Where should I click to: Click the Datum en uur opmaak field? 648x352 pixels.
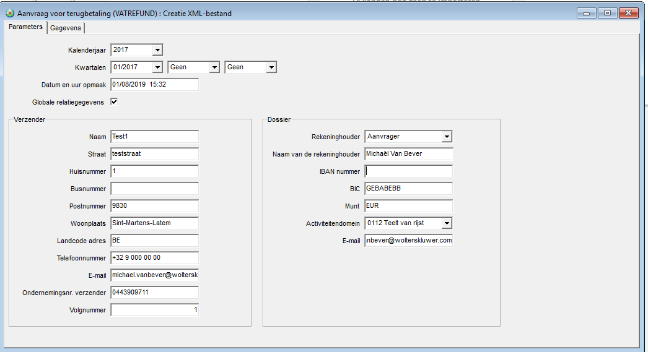pyautogui.click(x=154, y=85)
